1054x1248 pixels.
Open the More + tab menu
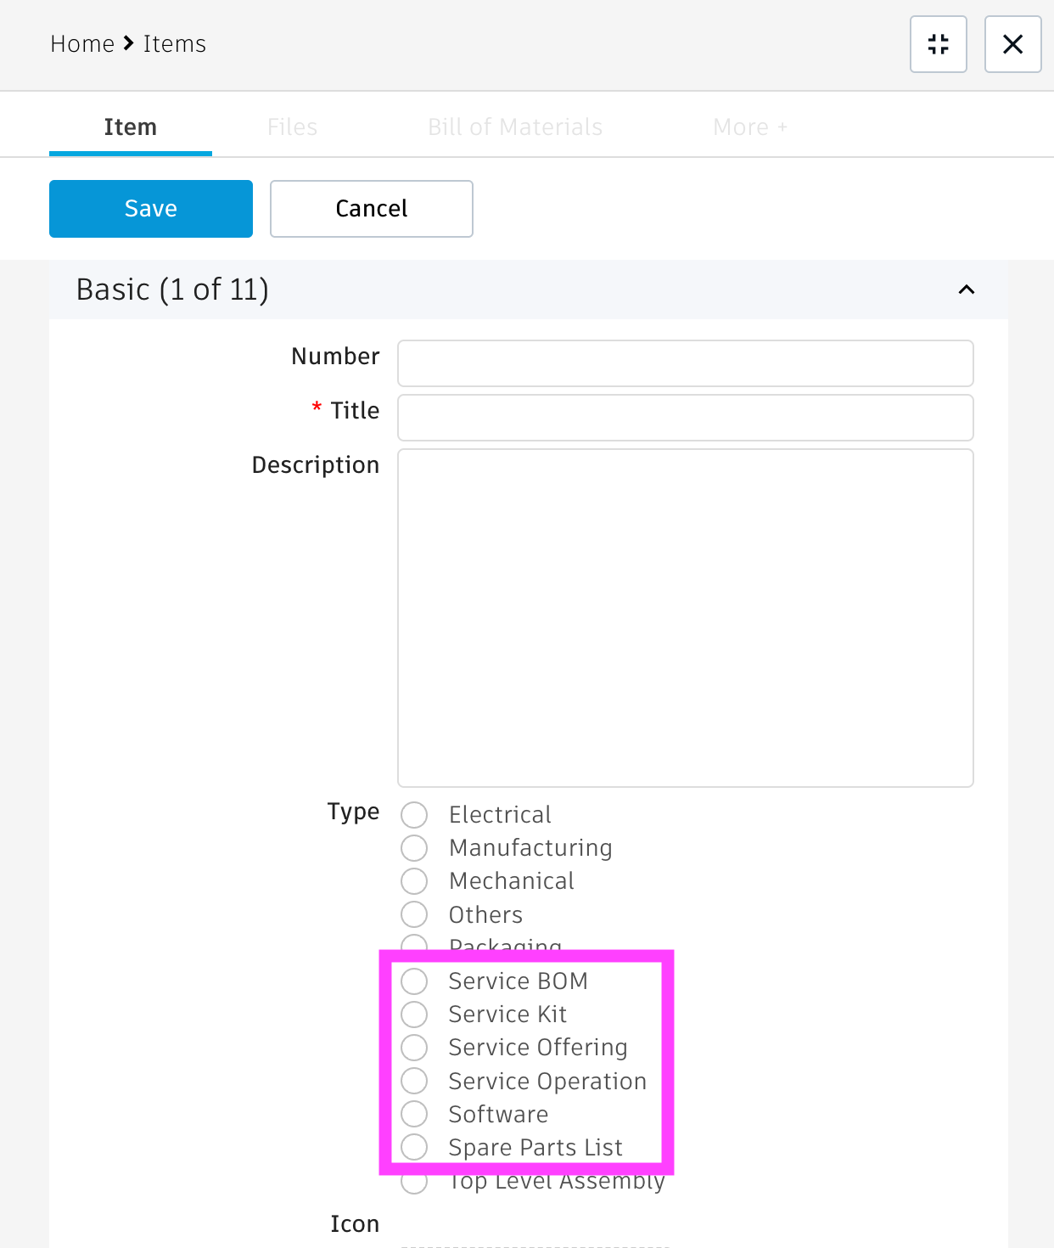tap(749, 127)
